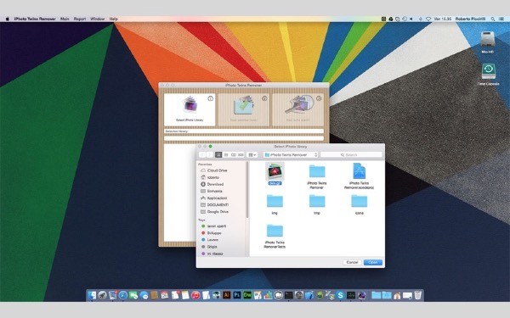Open Illustrator in the Dock
Screen dimensions: 510x318
pos(226,295)
